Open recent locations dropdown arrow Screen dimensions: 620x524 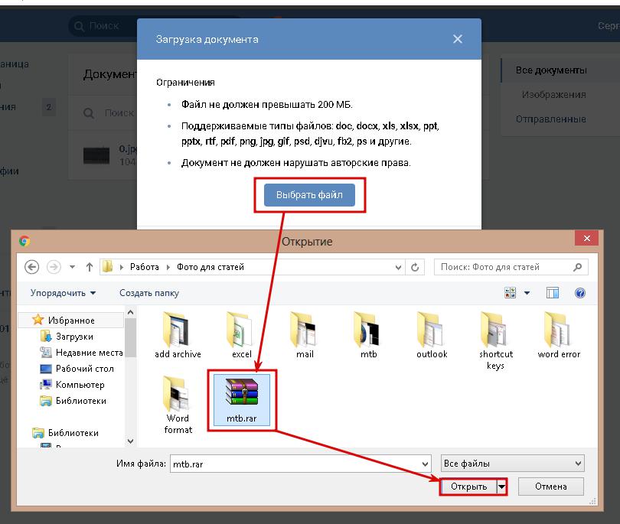coord(73,267)
